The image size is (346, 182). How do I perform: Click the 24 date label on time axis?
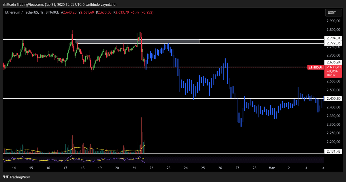[x=186, y=168]
